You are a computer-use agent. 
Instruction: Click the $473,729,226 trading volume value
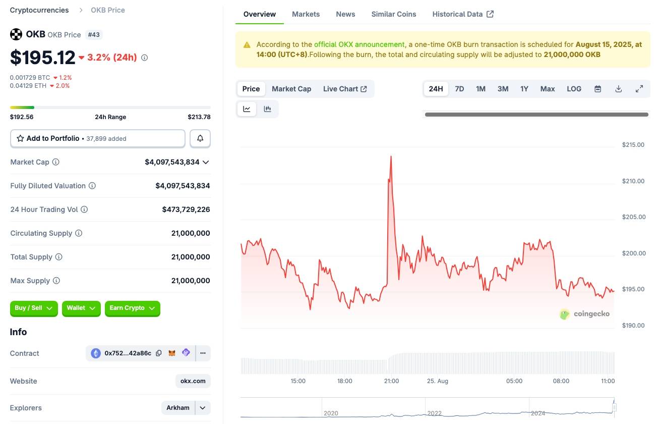(186, 209)
